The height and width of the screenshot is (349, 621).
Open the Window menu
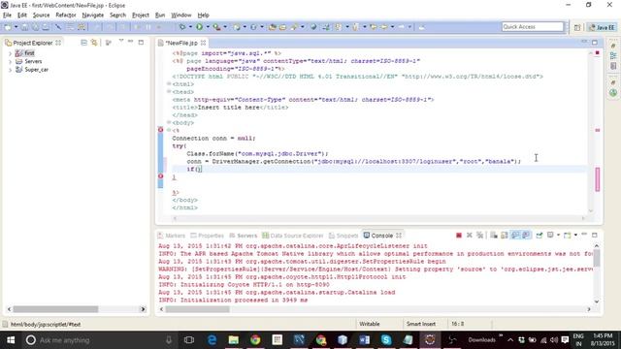181,16
